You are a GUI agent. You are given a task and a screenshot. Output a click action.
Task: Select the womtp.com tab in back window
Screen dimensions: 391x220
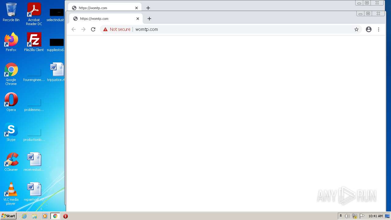tap(104, 8)
